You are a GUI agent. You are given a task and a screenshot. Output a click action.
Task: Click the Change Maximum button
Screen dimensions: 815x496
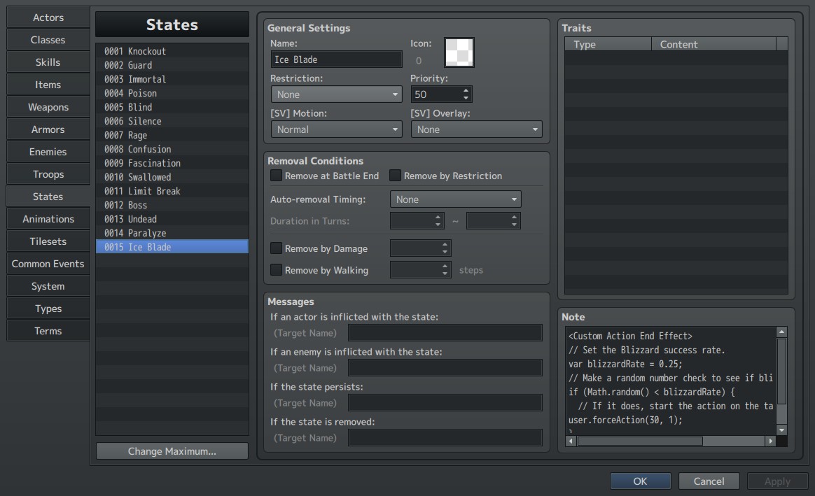point(172,451)
